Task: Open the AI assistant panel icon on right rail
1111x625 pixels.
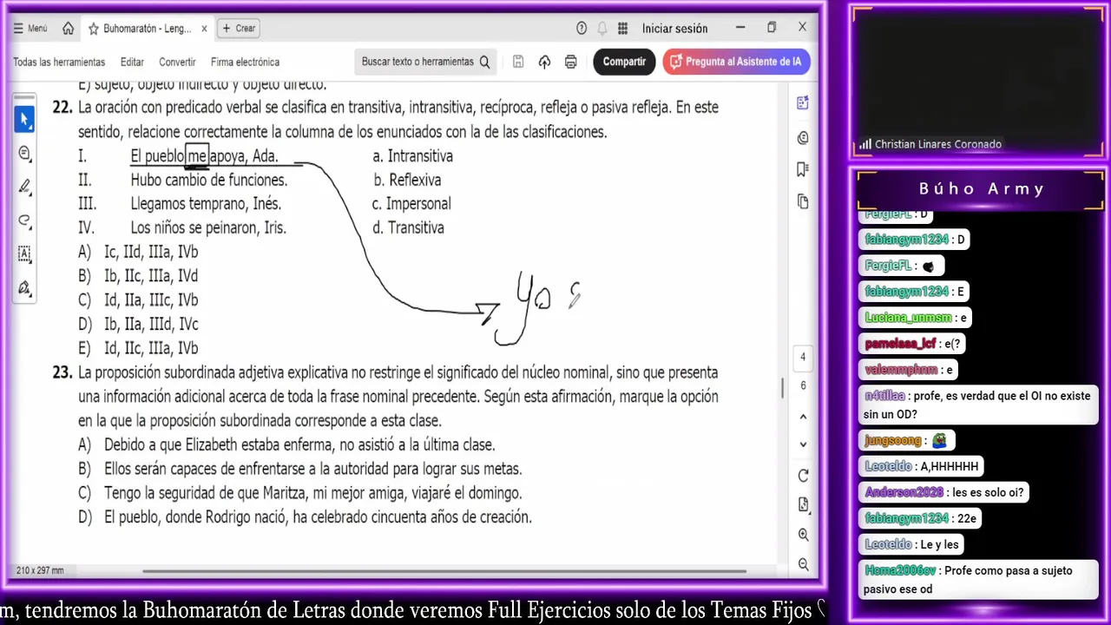Action: point(803,103)
